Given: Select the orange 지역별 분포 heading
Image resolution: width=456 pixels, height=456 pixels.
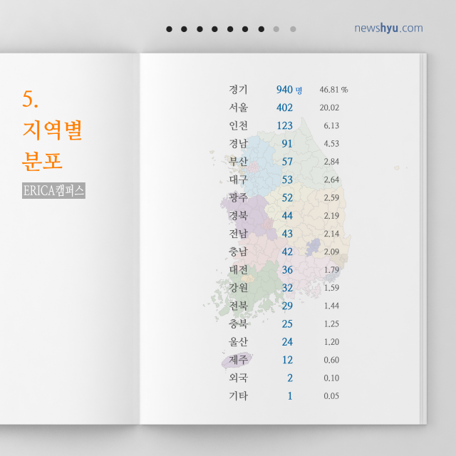Looking at the screenshot, I should tap(53, 145).
